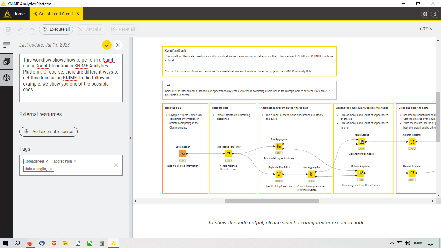This screenshot has height=248, width=441.
Task: Collapse the side panel with the left chevron
Action: (x=131, y=138)
